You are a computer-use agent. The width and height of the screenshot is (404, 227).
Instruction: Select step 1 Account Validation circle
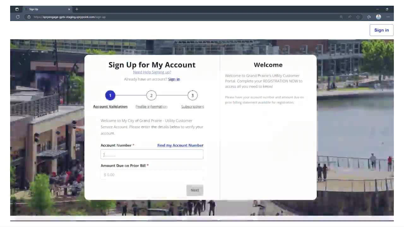coord(110,95)
